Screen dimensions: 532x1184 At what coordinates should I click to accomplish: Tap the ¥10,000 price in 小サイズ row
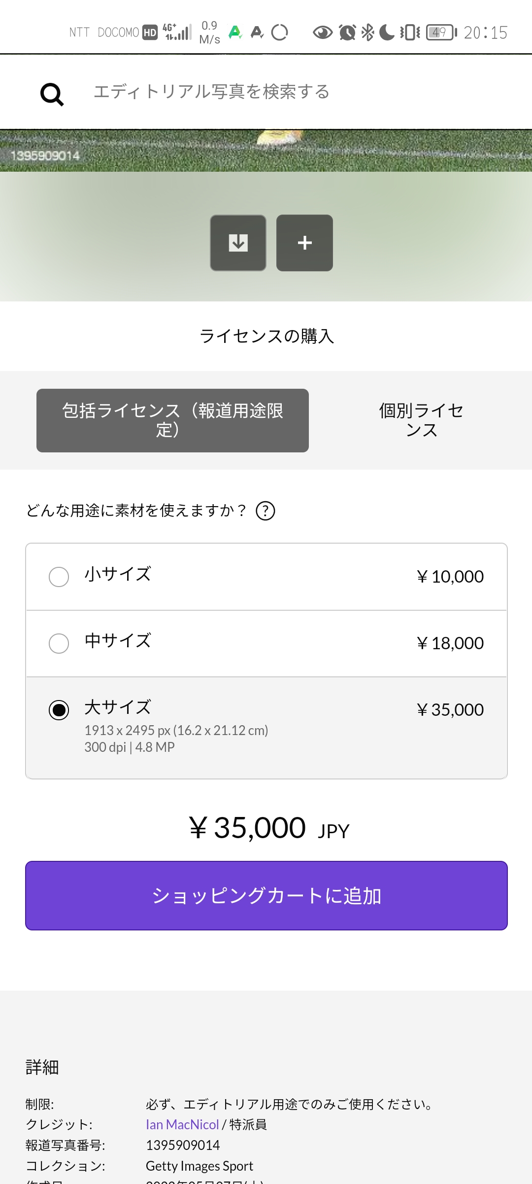pyautogui.click(x=450, y=577)
